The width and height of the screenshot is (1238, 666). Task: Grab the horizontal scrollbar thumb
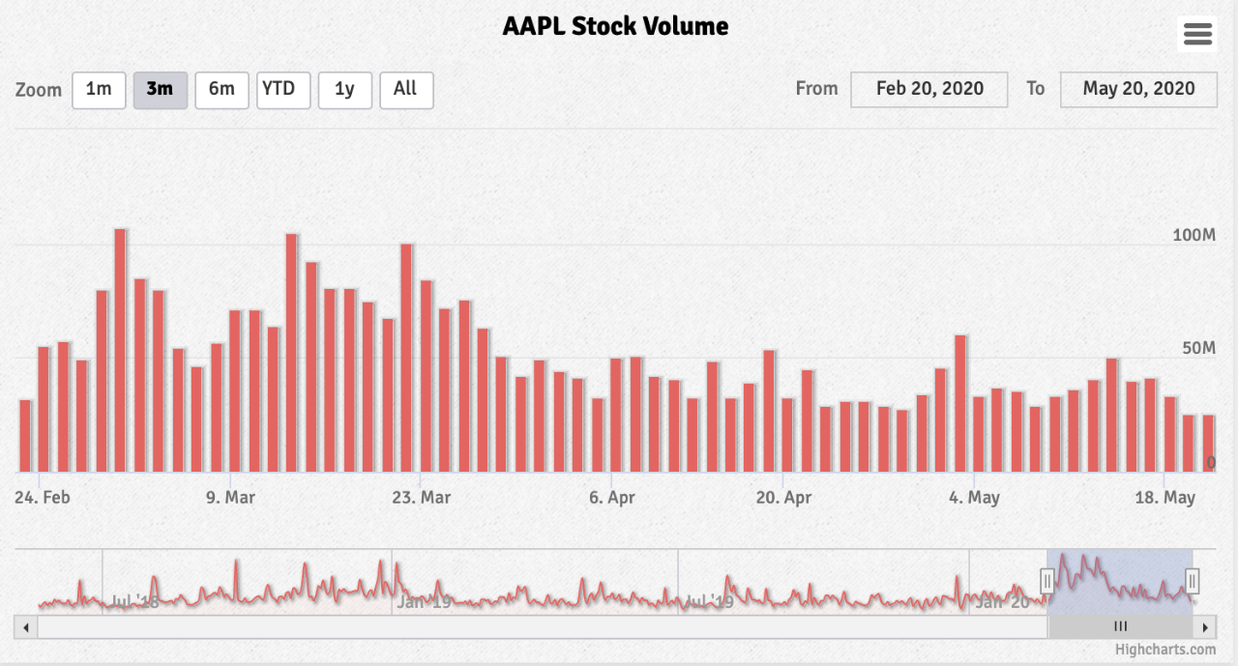tap(1120, 626)
